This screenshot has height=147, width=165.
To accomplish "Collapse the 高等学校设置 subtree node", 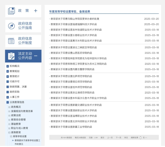I will pyautogui.click(x=11, y=136).
